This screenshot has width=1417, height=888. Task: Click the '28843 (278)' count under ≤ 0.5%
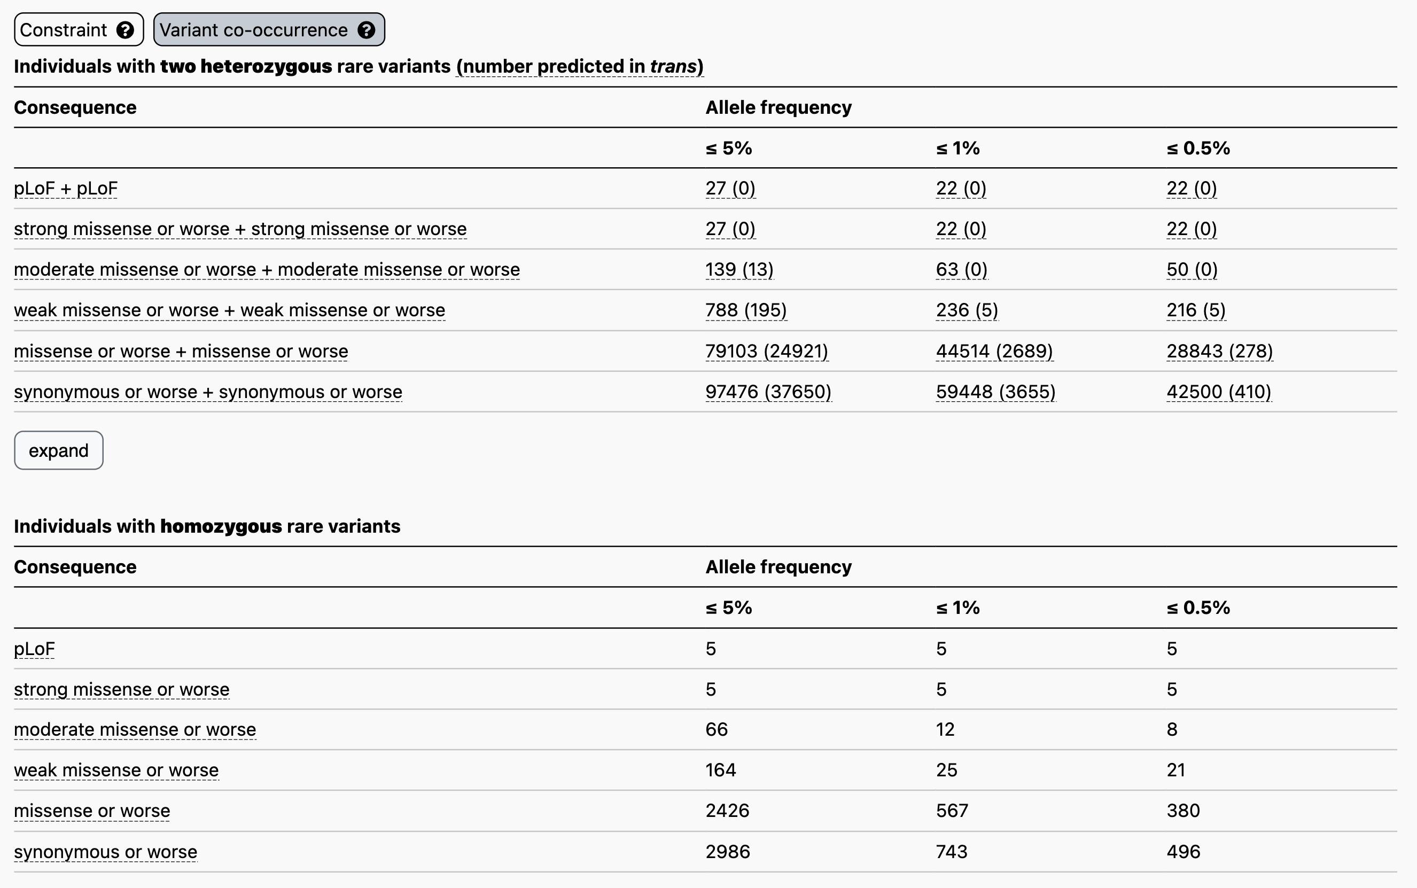1219,351
